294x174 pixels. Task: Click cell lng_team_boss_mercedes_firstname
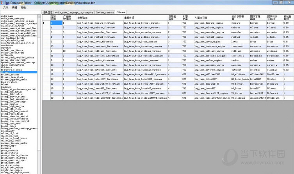pos(100,32)
